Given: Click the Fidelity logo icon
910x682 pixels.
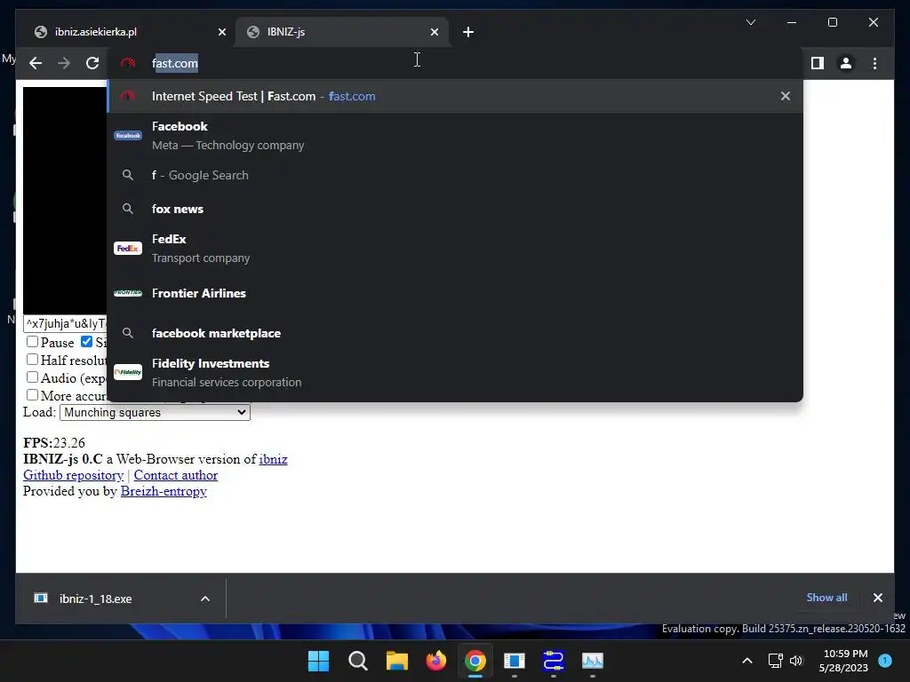Looking at the screenshot, I should point(128,372).
